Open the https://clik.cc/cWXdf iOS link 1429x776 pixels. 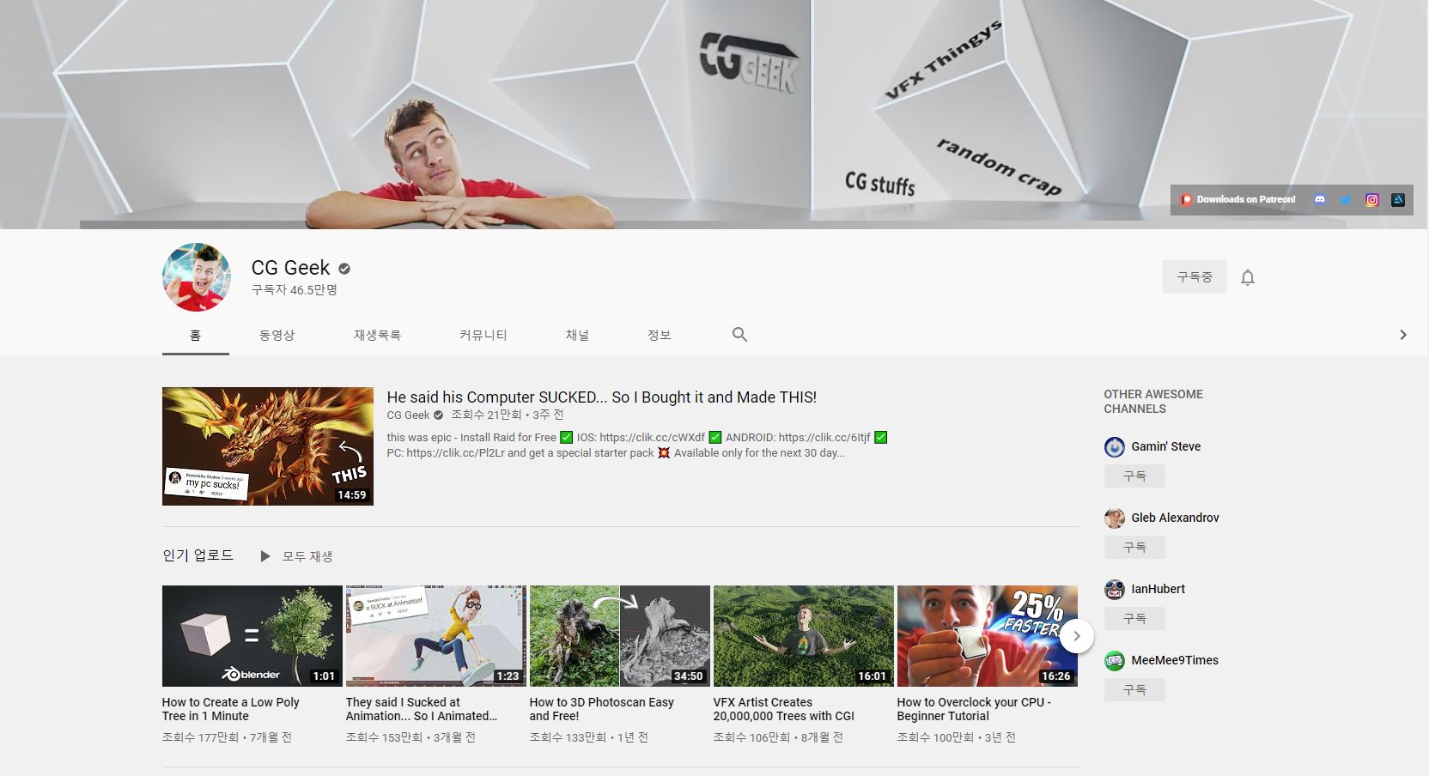652,438
